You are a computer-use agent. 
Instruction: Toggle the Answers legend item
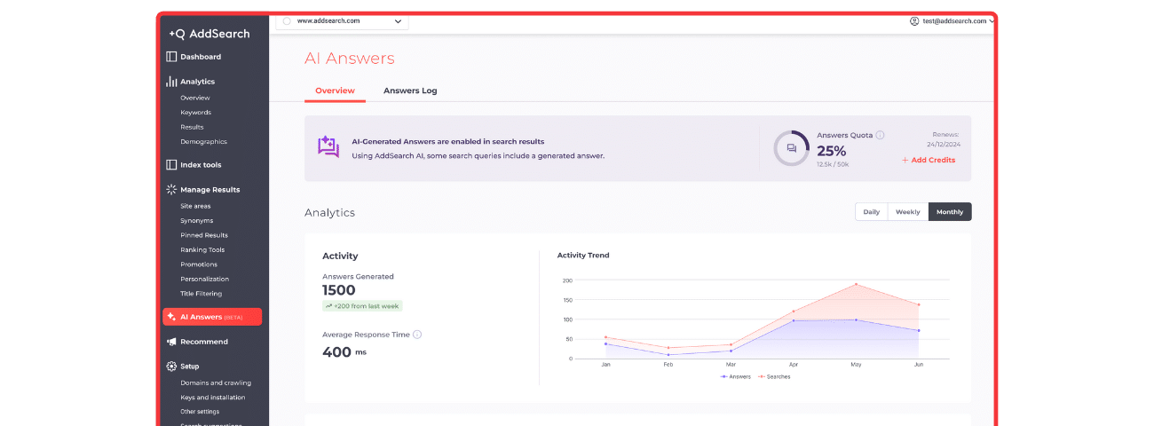point(736,376)
